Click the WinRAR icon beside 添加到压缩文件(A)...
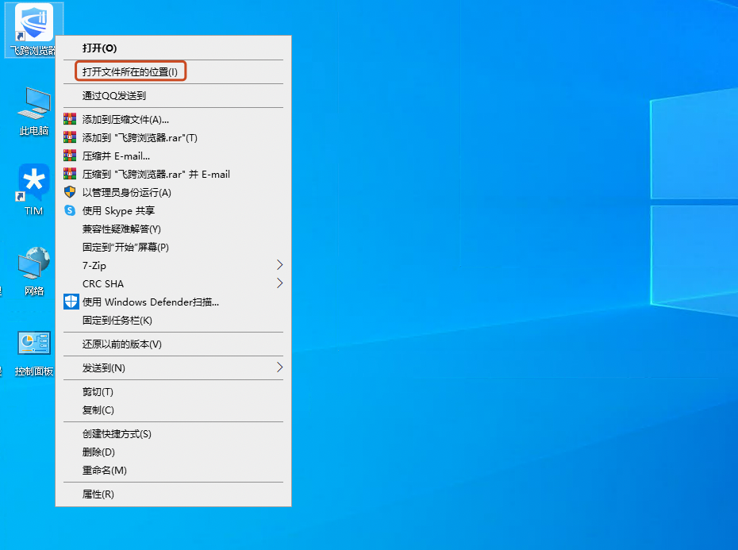Image resolution: width=738 pixels, height=550 pixels. coord(69,119)
